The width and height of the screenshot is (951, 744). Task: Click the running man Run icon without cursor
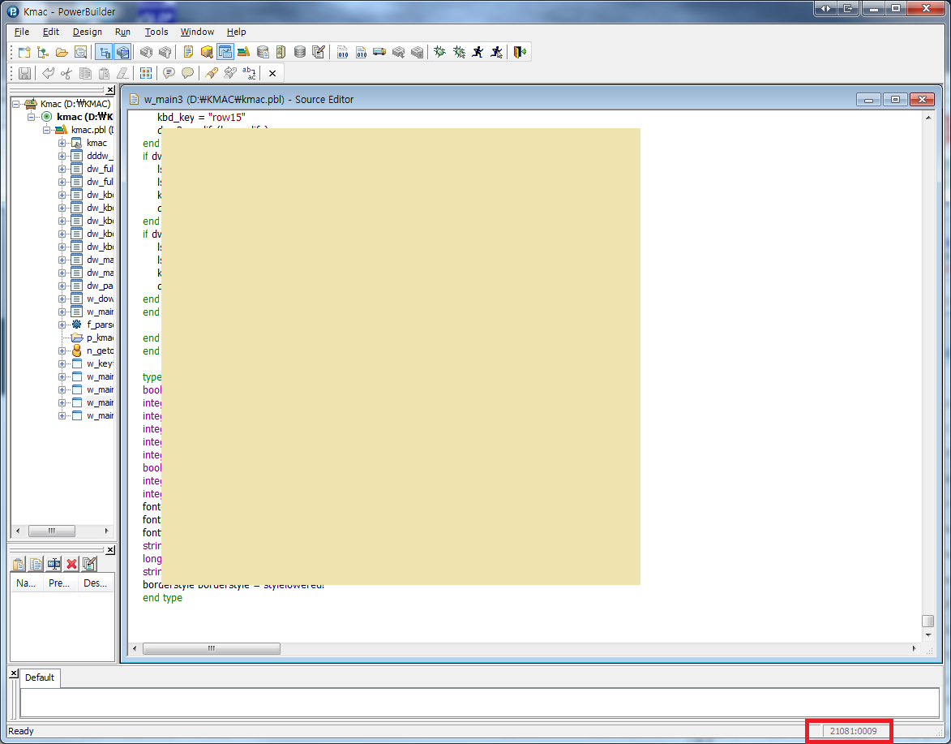click(478, 52)
